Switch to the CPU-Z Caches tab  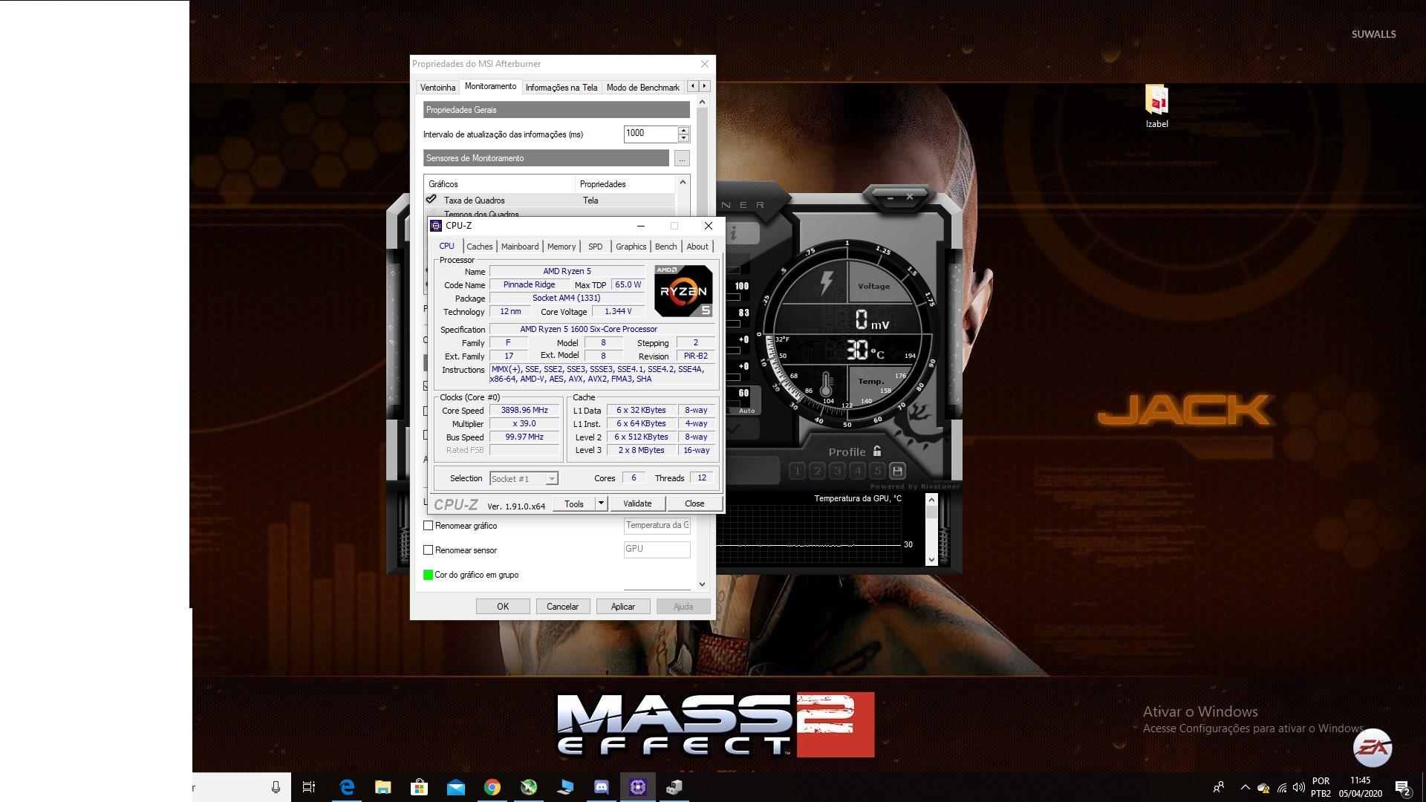tap(479, 247)
